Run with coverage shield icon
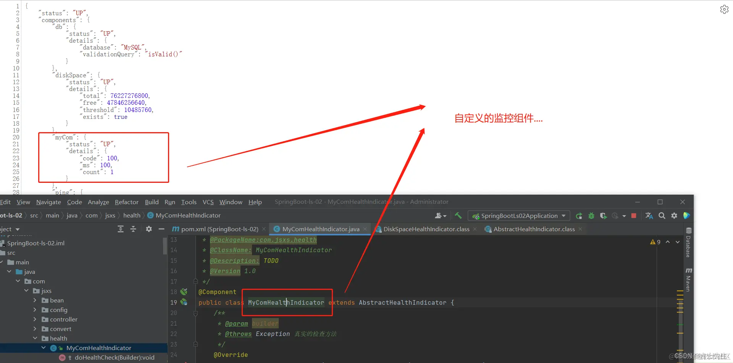The image size is (733, 363). [x=603, y=216]
